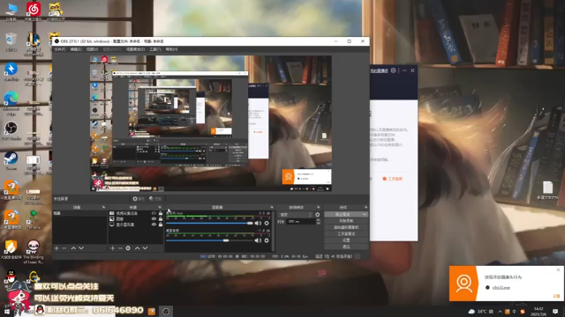Open scene transition type dropdown
Viewport: 565px width, 317px height.
296,215
